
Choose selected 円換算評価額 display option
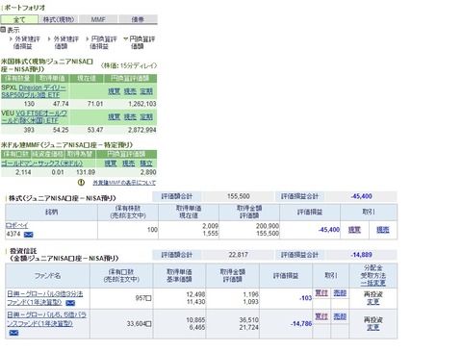[x=140, y=42]
